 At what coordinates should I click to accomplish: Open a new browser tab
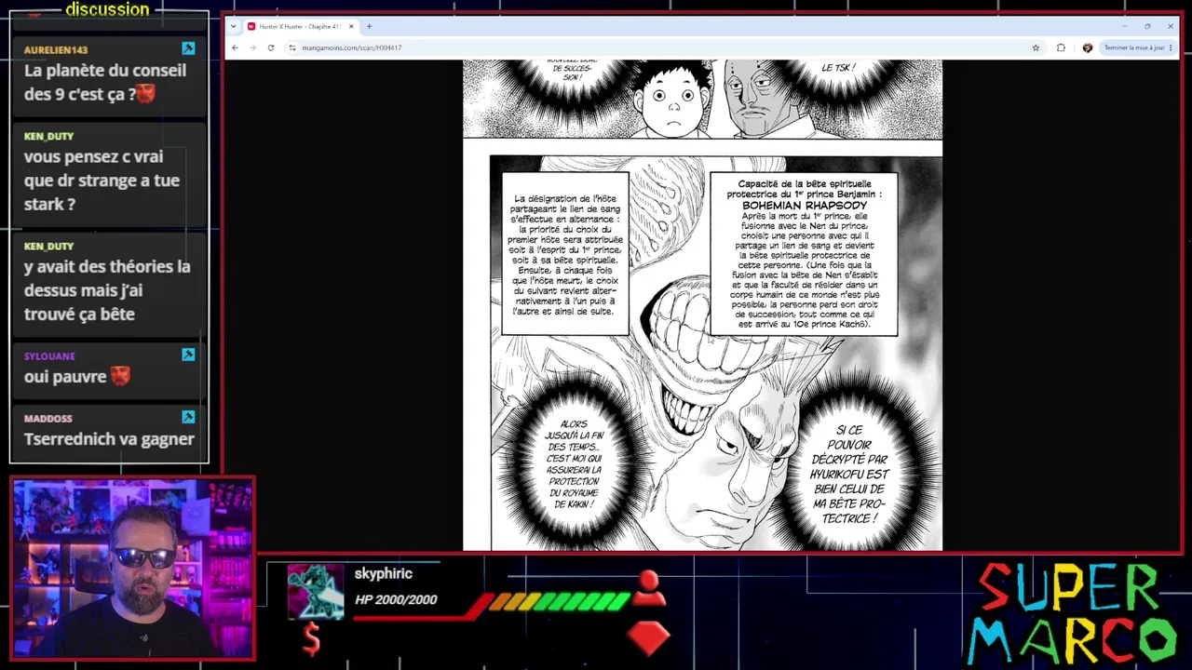click(x=369, y=26)
